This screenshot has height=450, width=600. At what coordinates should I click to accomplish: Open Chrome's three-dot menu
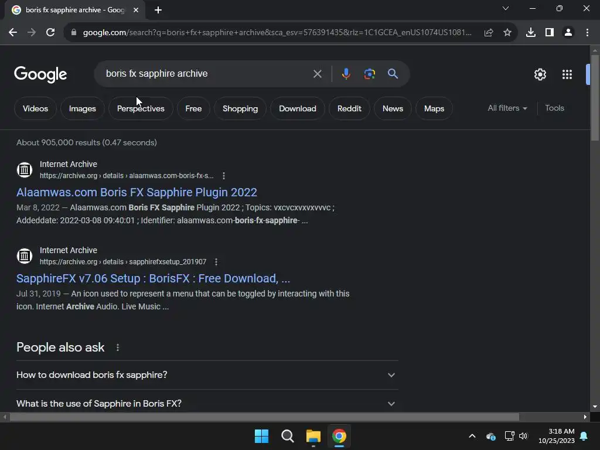[x=587, y=33]
